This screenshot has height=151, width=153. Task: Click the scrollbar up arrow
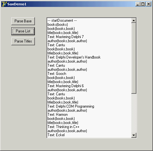click(x=134, y=20)
